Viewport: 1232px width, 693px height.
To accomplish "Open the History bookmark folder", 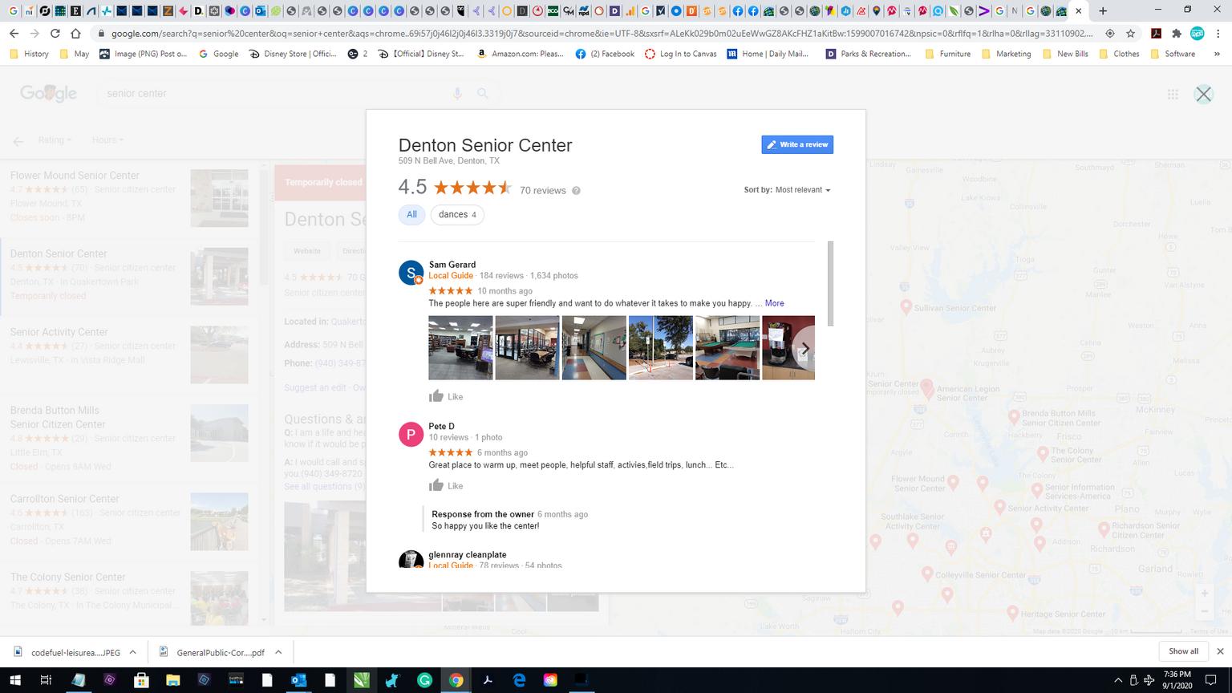I will [x=29, y=54].
